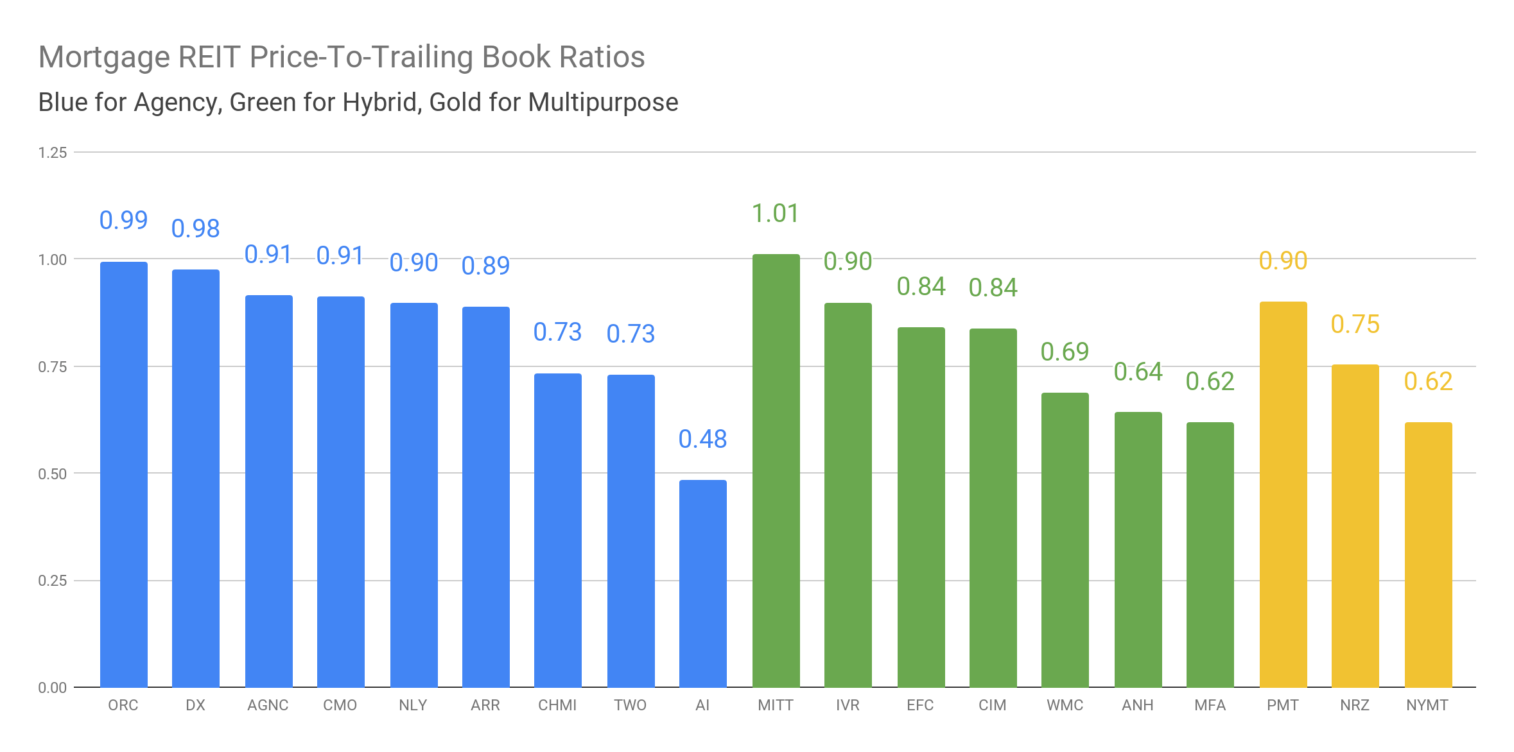Click the ANH axis label
Image resolution: width=1514 pixels, height=752 pixels.
tap(1138, 705)
